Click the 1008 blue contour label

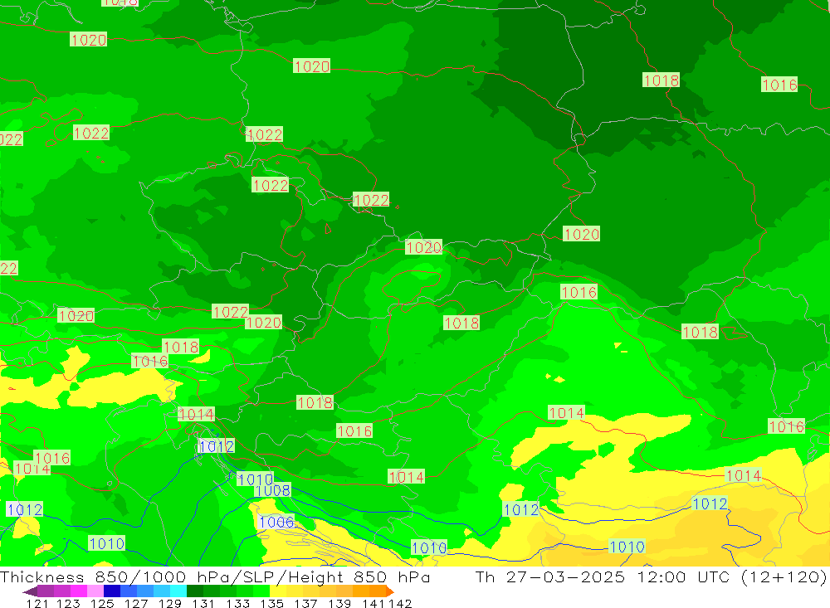click(272, 490)
